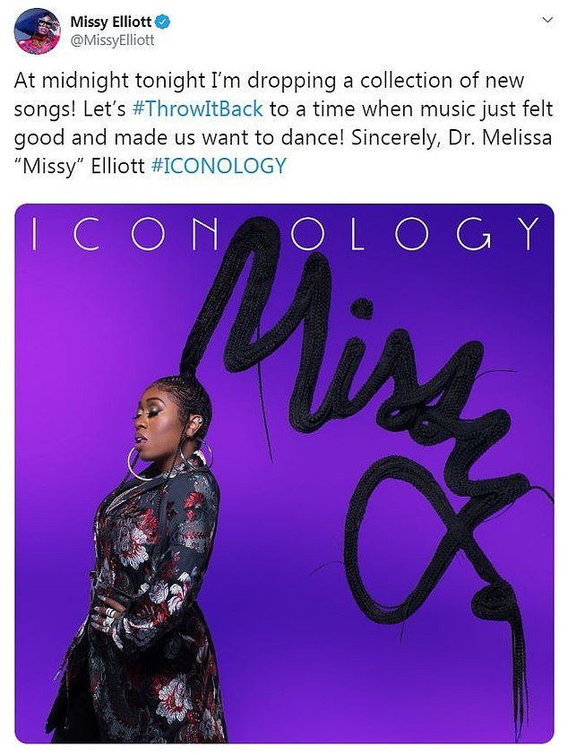Click the text "Sincerely, Dr. Melissa"
This screenshot has width=568, height=755.
(x=452, y=138)
